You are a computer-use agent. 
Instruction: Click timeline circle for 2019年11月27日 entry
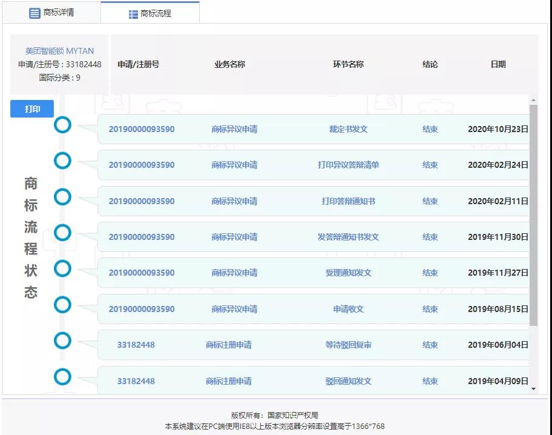pyautogui.click(x=62, y=268)
